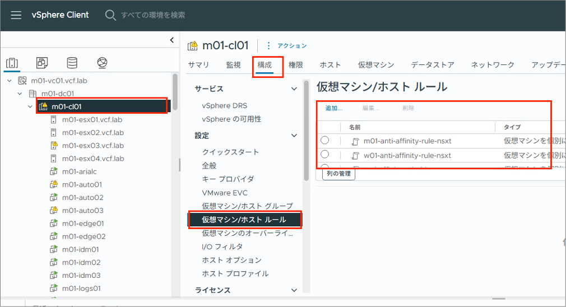Open VMware EVC settings
566x307 pixels.
pyautogui.click(x=225, y=193)
